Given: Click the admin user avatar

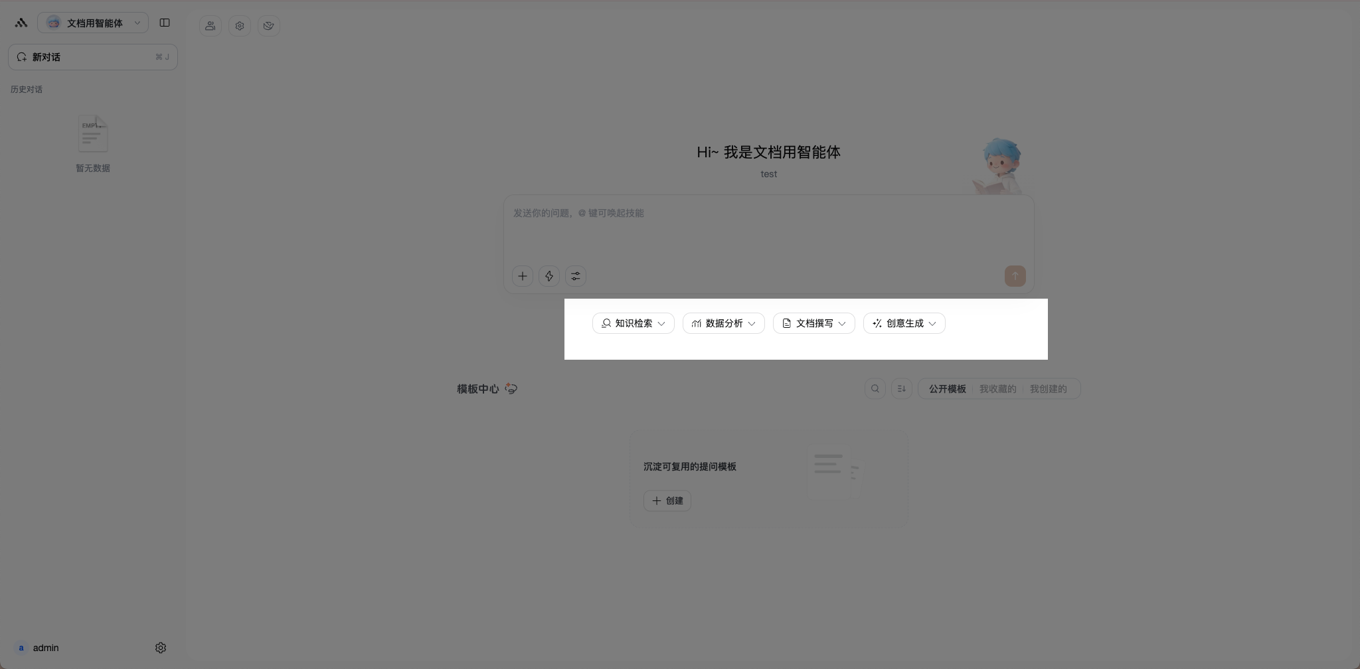Looking at the screenshot, I should tap(21, 648).
